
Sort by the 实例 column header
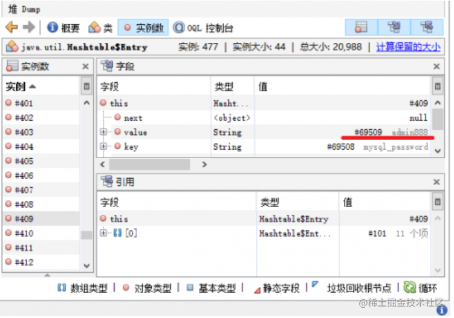tap(41, 86)
